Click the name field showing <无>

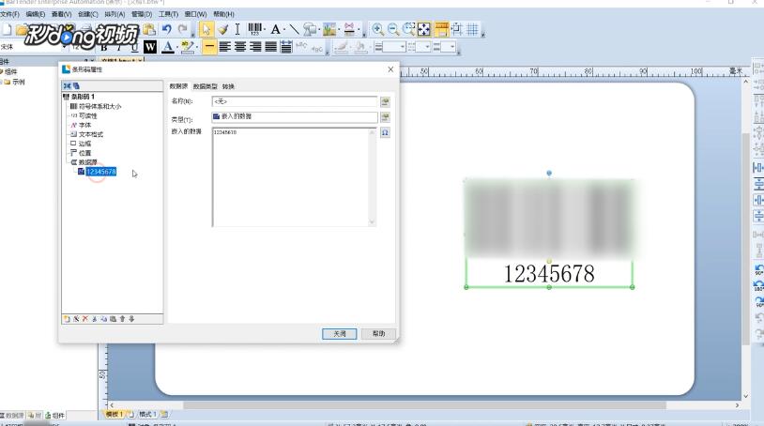tap(295, 101)
